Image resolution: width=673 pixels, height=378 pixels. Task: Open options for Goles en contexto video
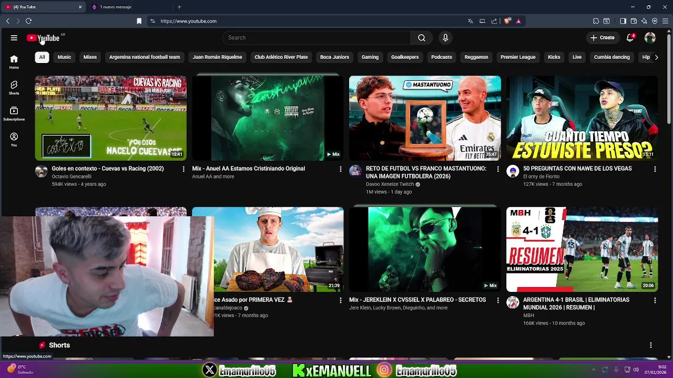point(183,169)
